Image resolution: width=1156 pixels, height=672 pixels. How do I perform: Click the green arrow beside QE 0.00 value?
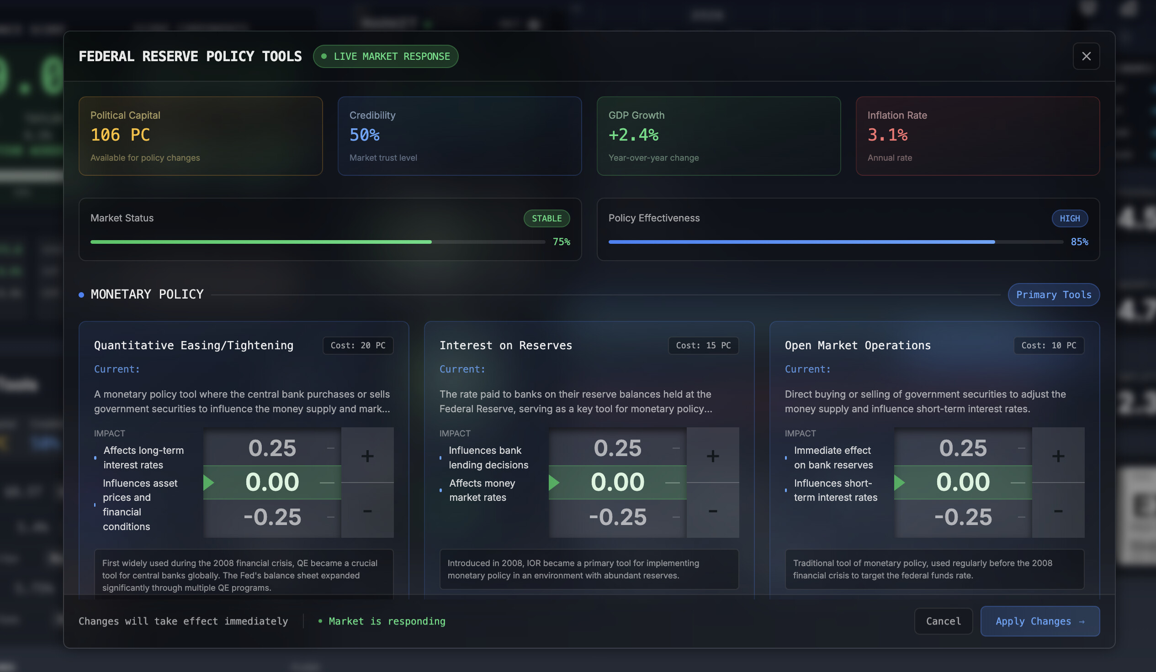click(209, 482)
